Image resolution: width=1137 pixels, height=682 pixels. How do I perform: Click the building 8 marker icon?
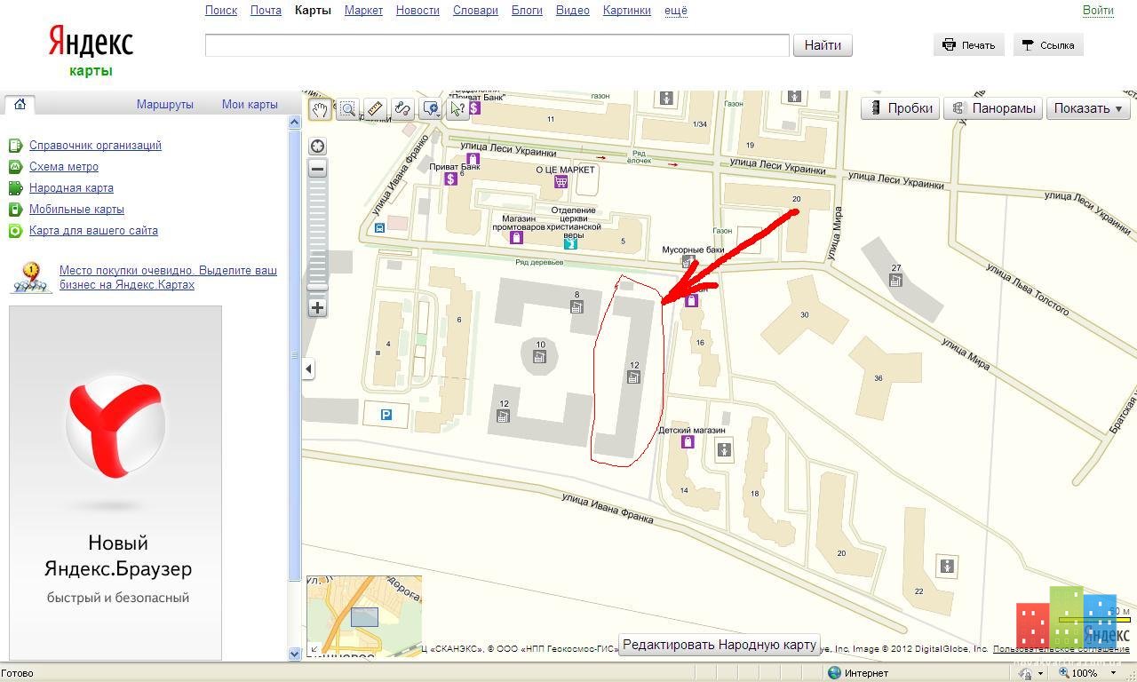[x=576, y=306]
